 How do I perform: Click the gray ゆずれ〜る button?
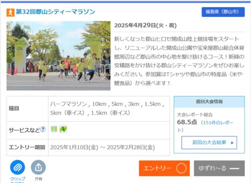pos(219,168)
